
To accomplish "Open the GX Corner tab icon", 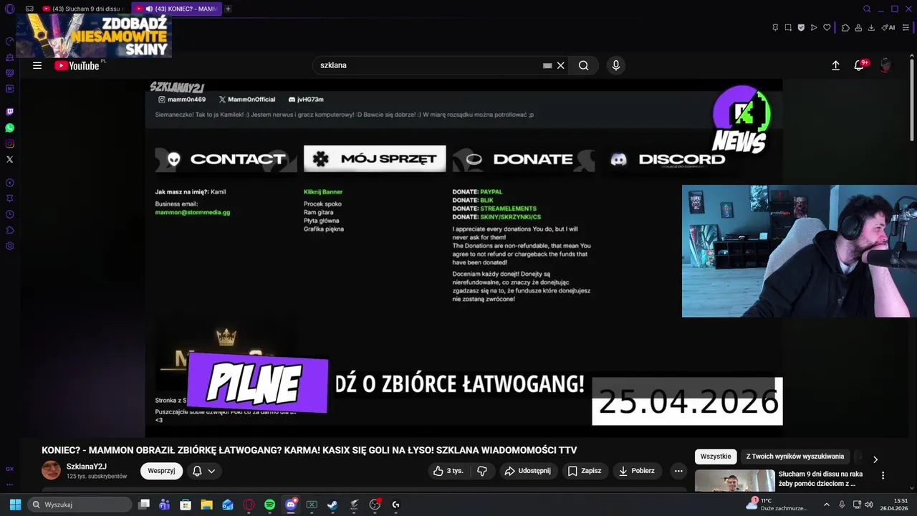I will (x=29, y=9).
